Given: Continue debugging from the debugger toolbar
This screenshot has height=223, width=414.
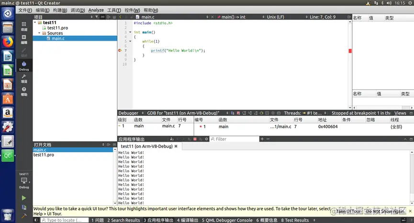Looking at the screenshot, I should pyautogui.click(x=233, y=113).
